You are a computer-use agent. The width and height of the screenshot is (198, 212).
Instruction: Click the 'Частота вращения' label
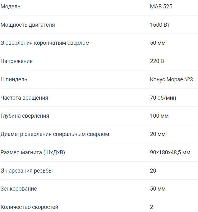(24, 98)
